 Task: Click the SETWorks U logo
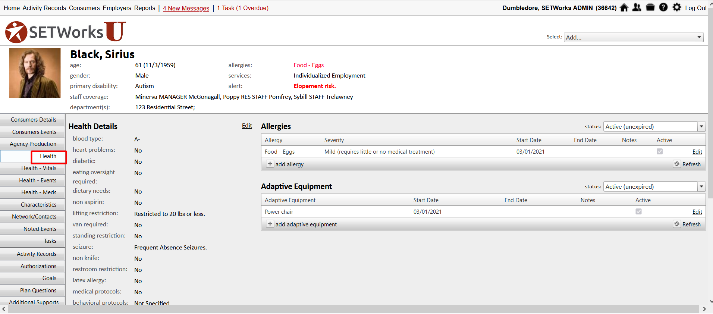(66, 32)
